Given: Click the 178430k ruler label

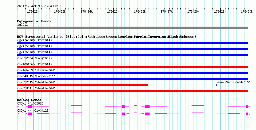Looking at the screenshot, I should [x=247, y=11].
